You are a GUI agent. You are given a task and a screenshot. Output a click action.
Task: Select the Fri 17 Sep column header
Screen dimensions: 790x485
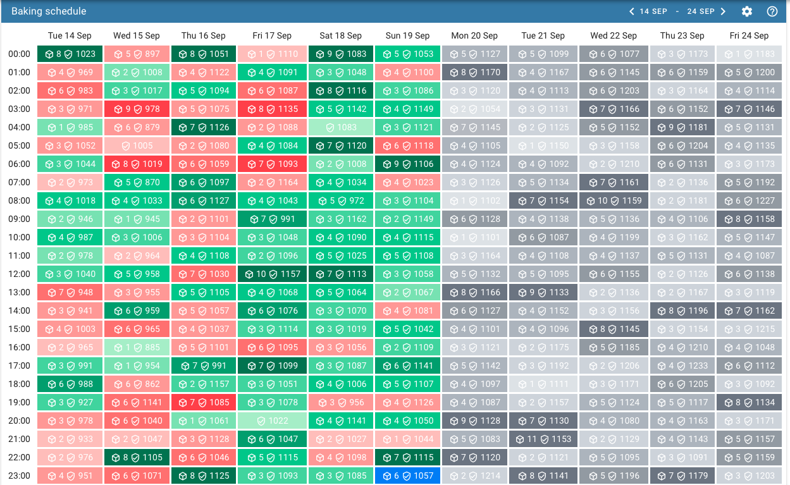click(272, 35)
